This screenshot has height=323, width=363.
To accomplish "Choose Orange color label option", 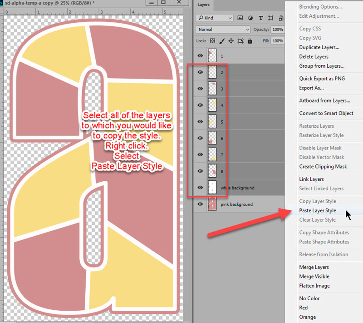I will [x=308, y=317].
